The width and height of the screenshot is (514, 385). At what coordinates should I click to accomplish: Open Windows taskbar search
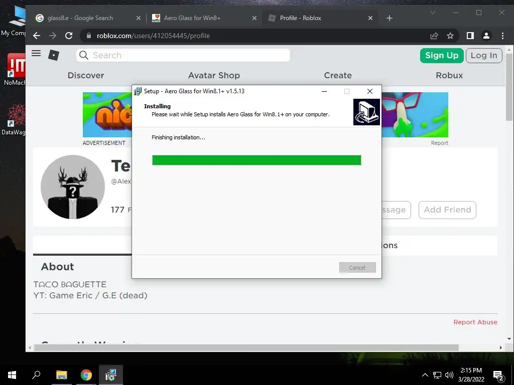(x=36, y=374)
